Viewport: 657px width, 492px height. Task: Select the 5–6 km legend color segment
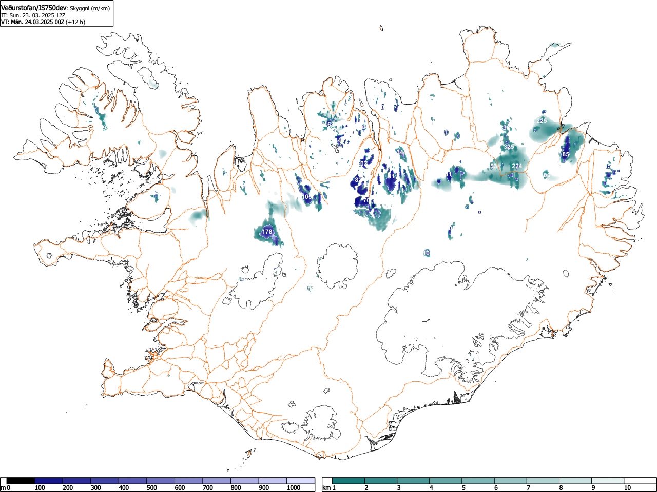tap(478, 481)
